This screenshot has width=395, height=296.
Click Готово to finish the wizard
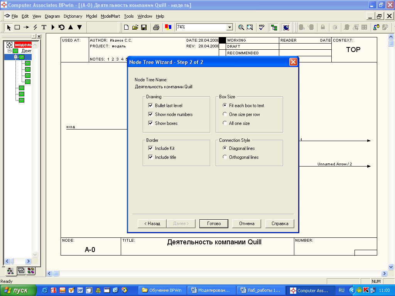(x=214, y=224)
